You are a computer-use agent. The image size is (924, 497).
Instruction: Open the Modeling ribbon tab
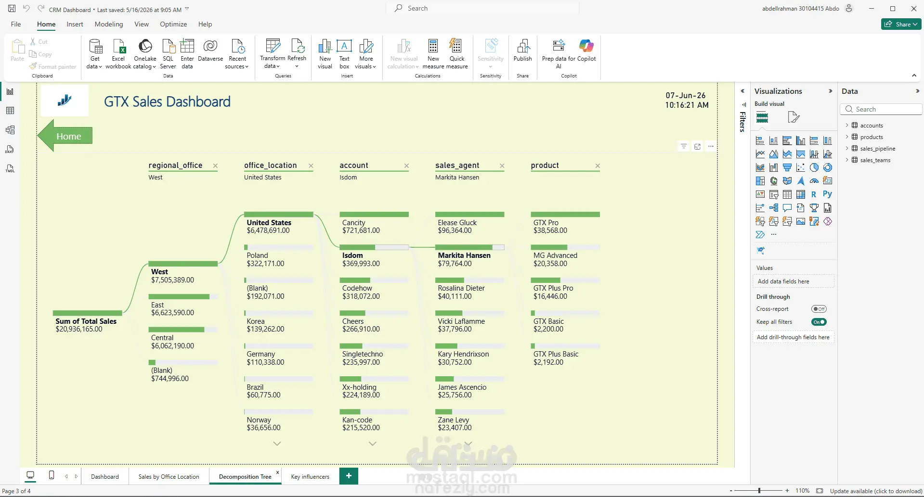tap(109, 24)
